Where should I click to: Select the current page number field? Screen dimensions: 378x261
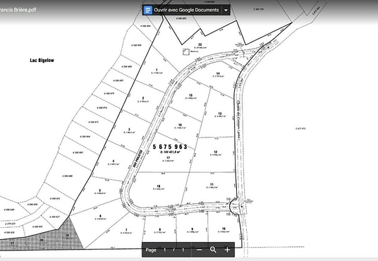click(x=165, y=250)
